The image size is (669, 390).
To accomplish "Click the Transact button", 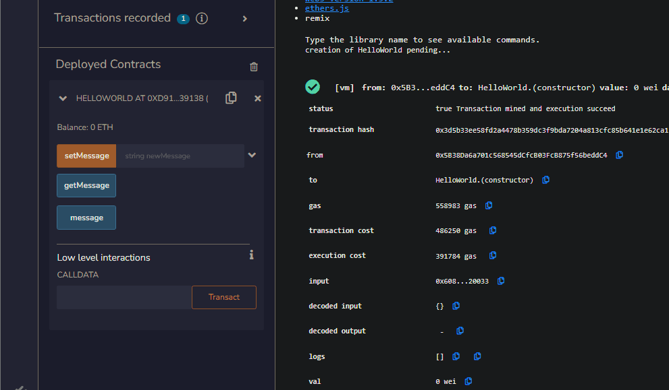I will coord(224,297).
